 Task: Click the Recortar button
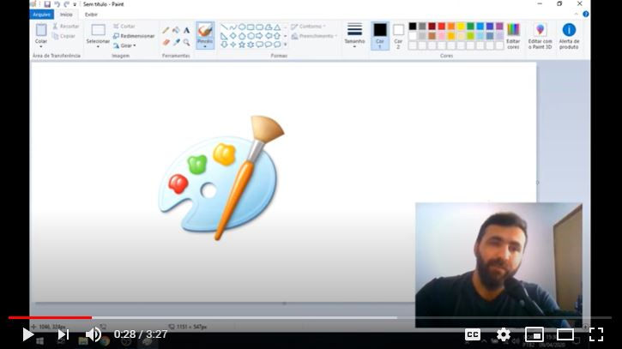pos(66,27)
